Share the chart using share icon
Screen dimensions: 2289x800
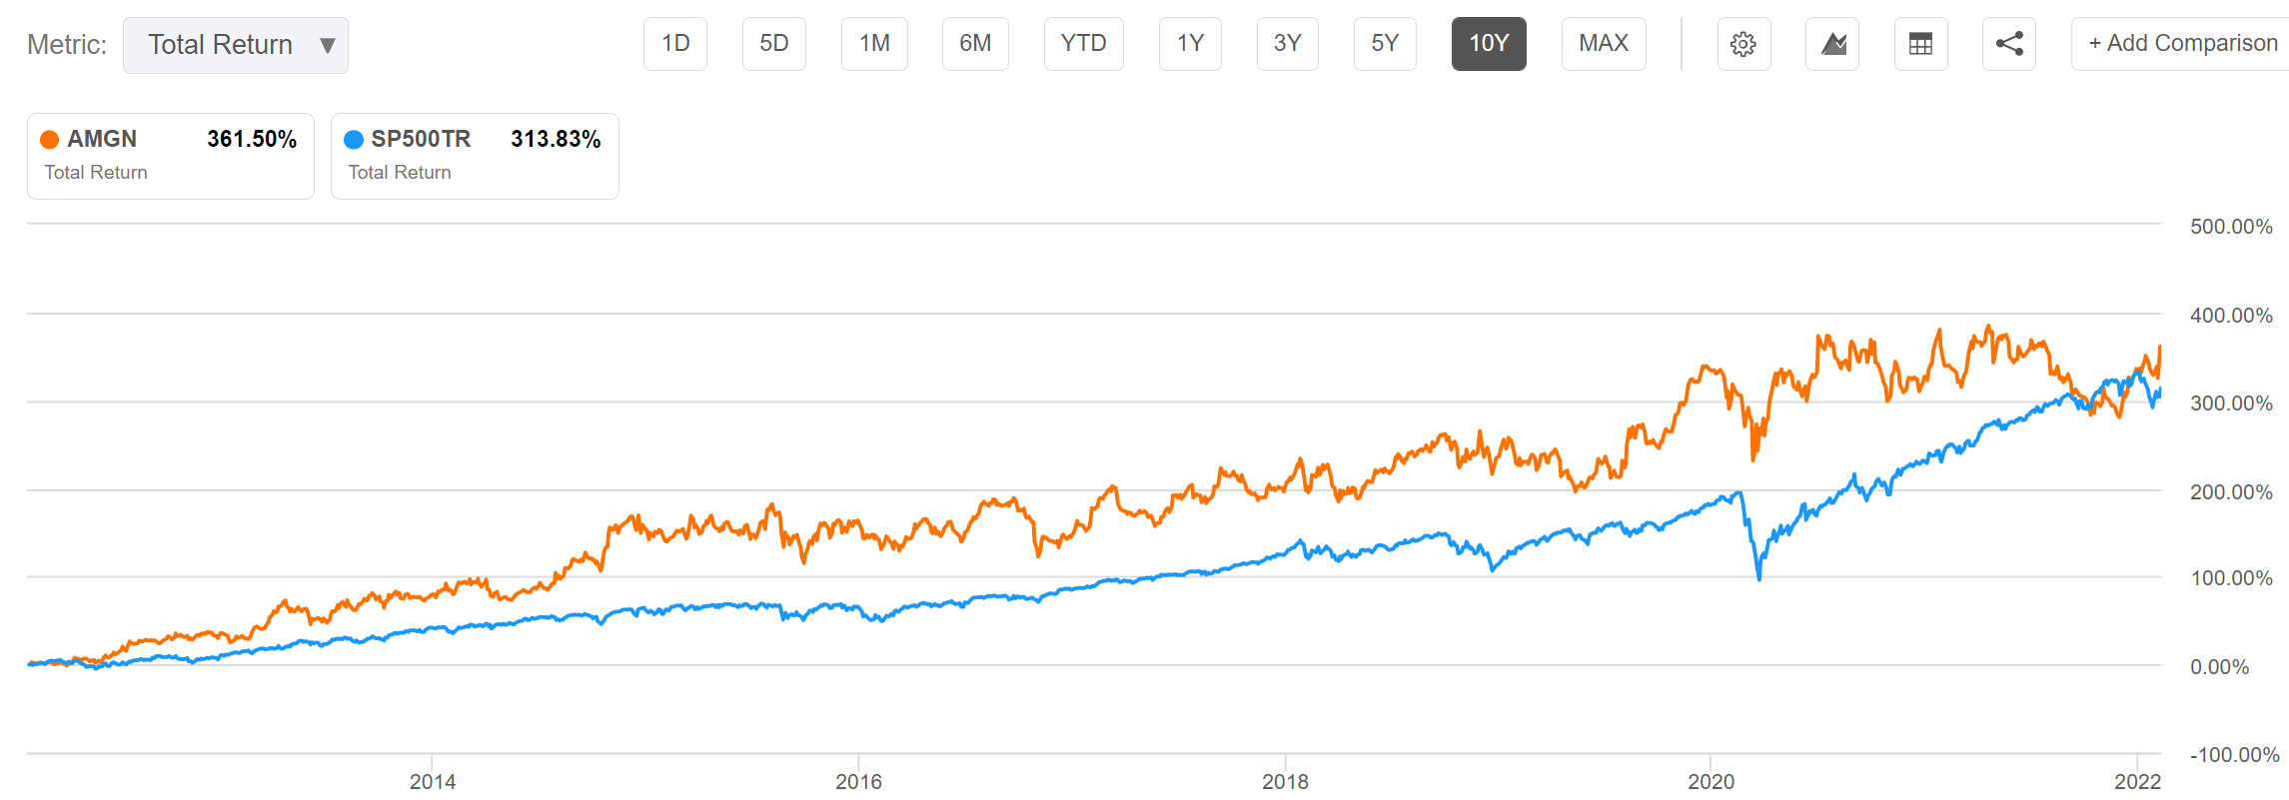pos(2009,44)
